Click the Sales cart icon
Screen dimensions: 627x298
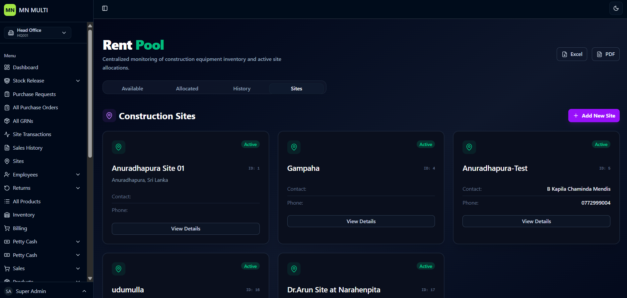tap(7, 269)
